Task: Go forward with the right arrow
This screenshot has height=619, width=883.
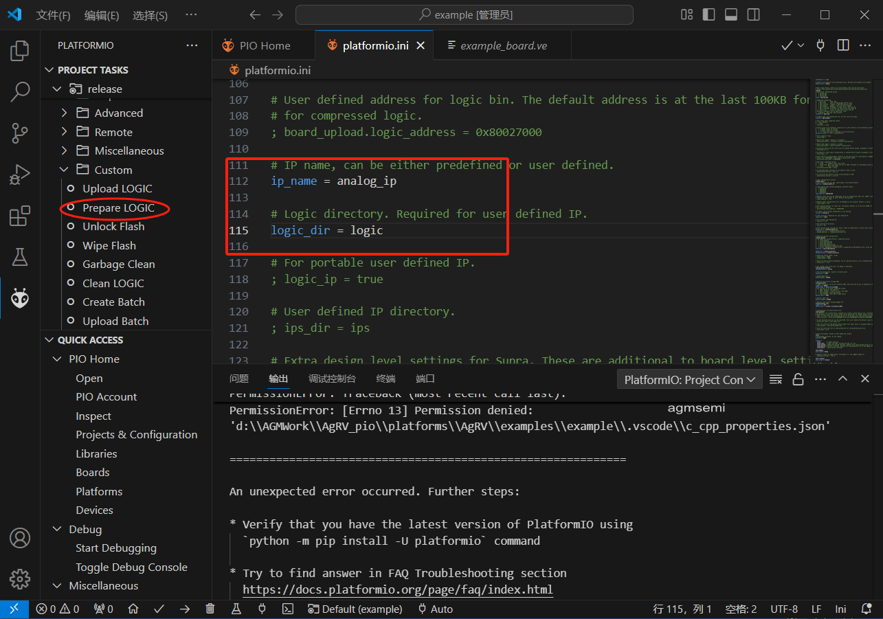Action: [277, 14]
